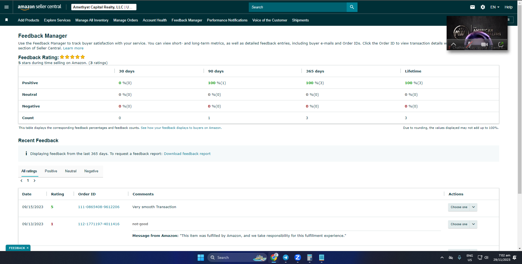Click the cloud sync tray icon
522x264 pixels.
[451, 257]
